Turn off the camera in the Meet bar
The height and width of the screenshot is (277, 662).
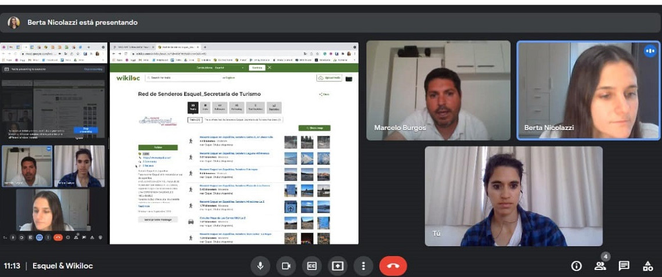286,266
